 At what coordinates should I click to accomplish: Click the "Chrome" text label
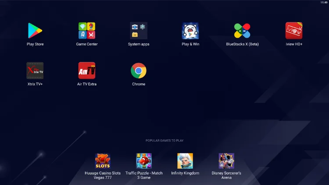tap(139, 84)
